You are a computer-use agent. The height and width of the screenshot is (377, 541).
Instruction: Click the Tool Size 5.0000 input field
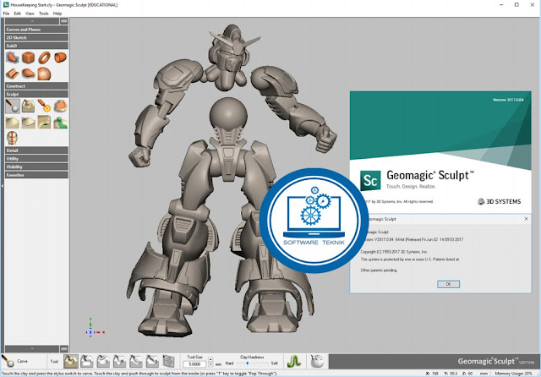click(195, 363)
